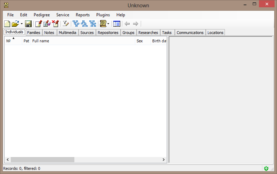Open the Pedigree menu
Viewport: 277px width, 174px height.
coord(42,15)
